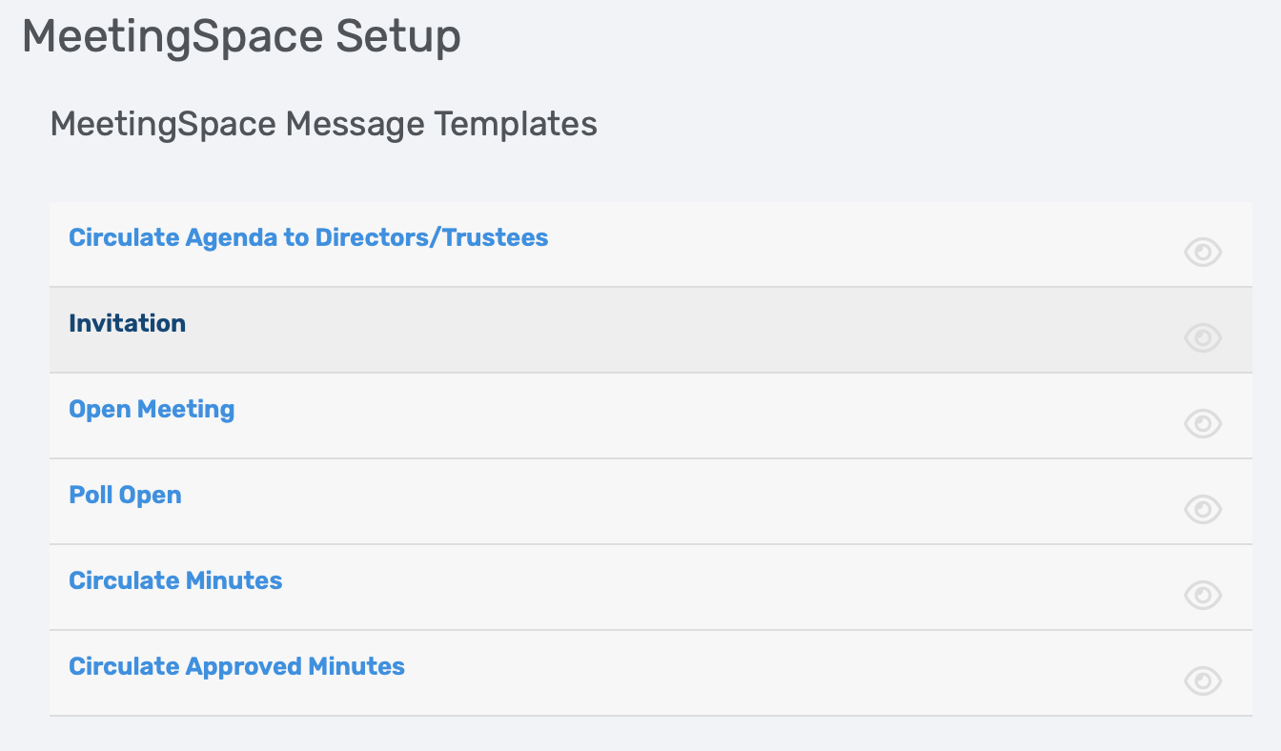
Task: Click empty area of the Poll Open row
Action: [x=667, y=501]
